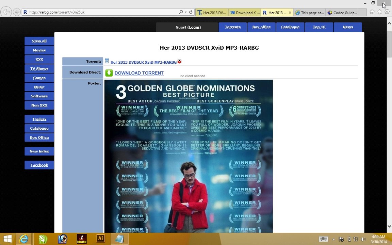The image size is (392, 245).
Task: Open the media player icon on taskbar
Action: pyautogui.click(x=63, y=239)
